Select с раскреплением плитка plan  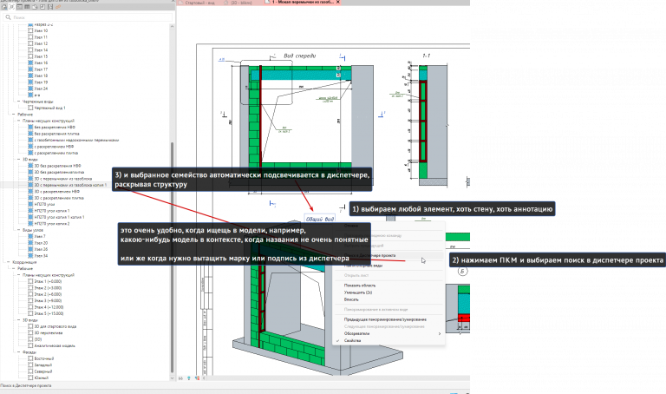pyautogui.click(x=56, y=153)
